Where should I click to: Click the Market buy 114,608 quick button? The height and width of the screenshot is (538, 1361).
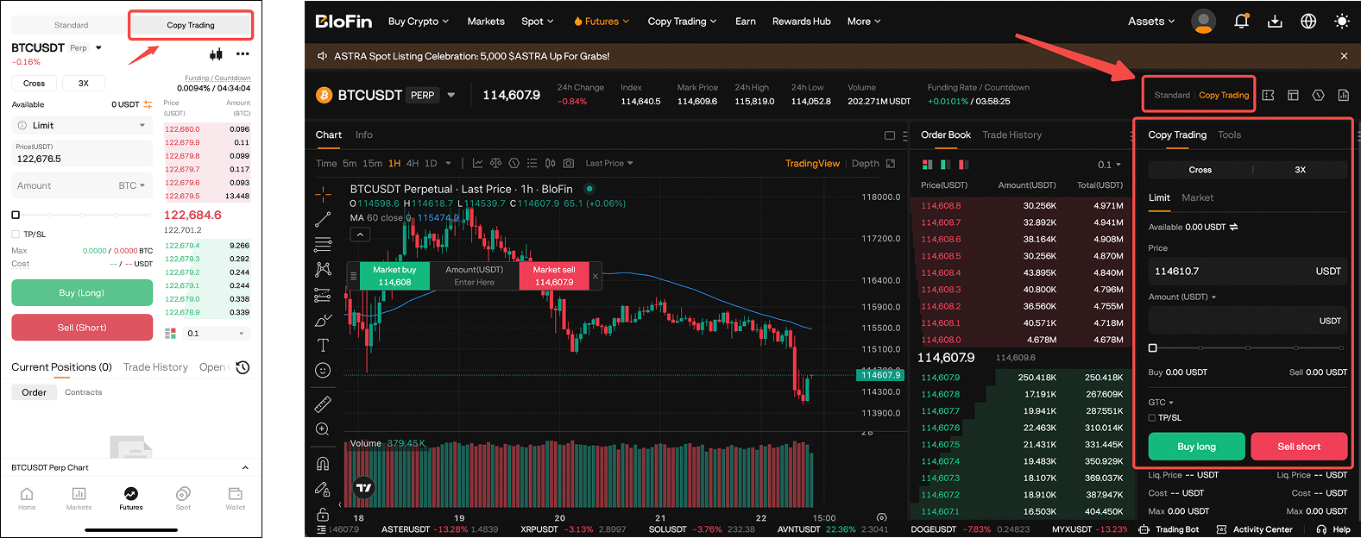point(394,276)
